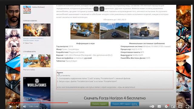
Task: Click the 'СЛУЧАЙНАЯ ИГРА' sidebar label
Action: (29, 51)
